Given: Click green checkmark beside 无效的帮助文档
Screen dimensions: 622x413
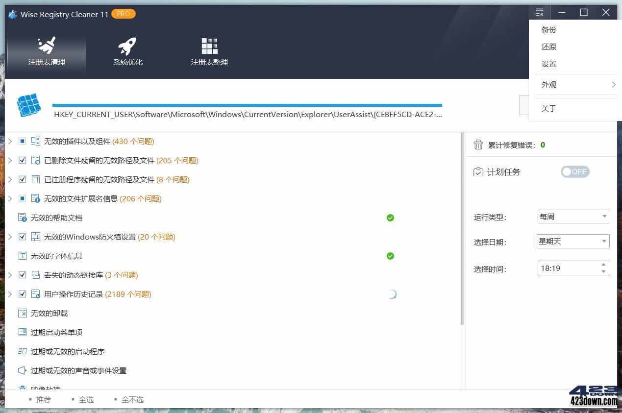Looking at the screenshot, I should tap(390, 218).
